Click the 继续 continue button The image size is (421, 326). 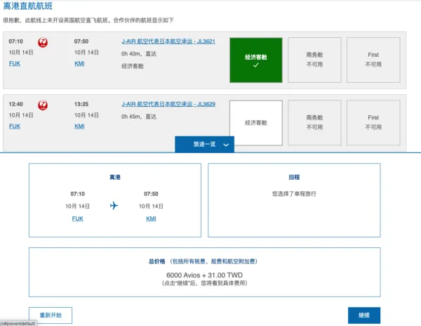click(364, 315)
